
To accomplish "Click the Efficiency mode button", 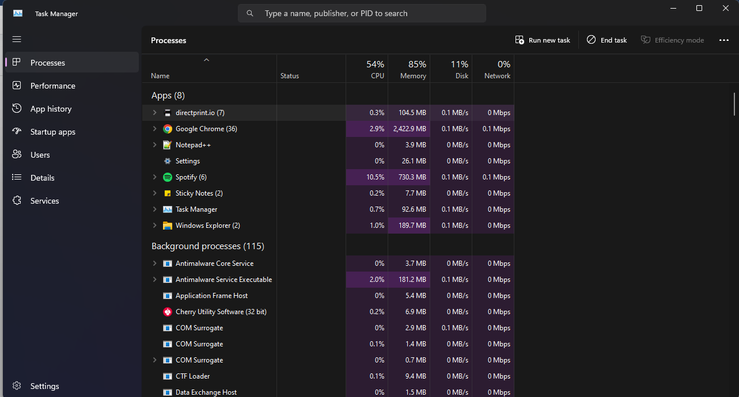I will [x=672, y=40].
